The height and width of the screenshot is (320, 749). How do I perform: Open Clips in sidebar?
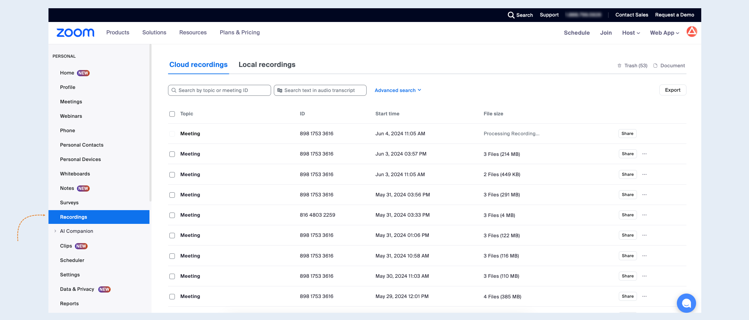pyautogui.click(x=66, y=246)
